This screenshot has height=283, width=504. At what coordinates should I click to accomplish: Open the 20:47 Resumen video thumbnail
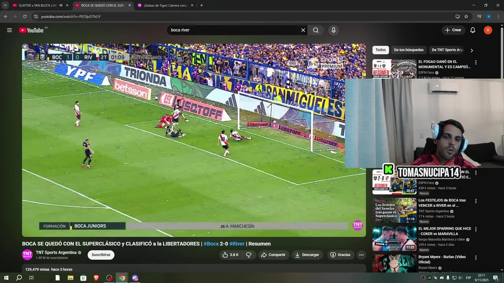[395, 182]
